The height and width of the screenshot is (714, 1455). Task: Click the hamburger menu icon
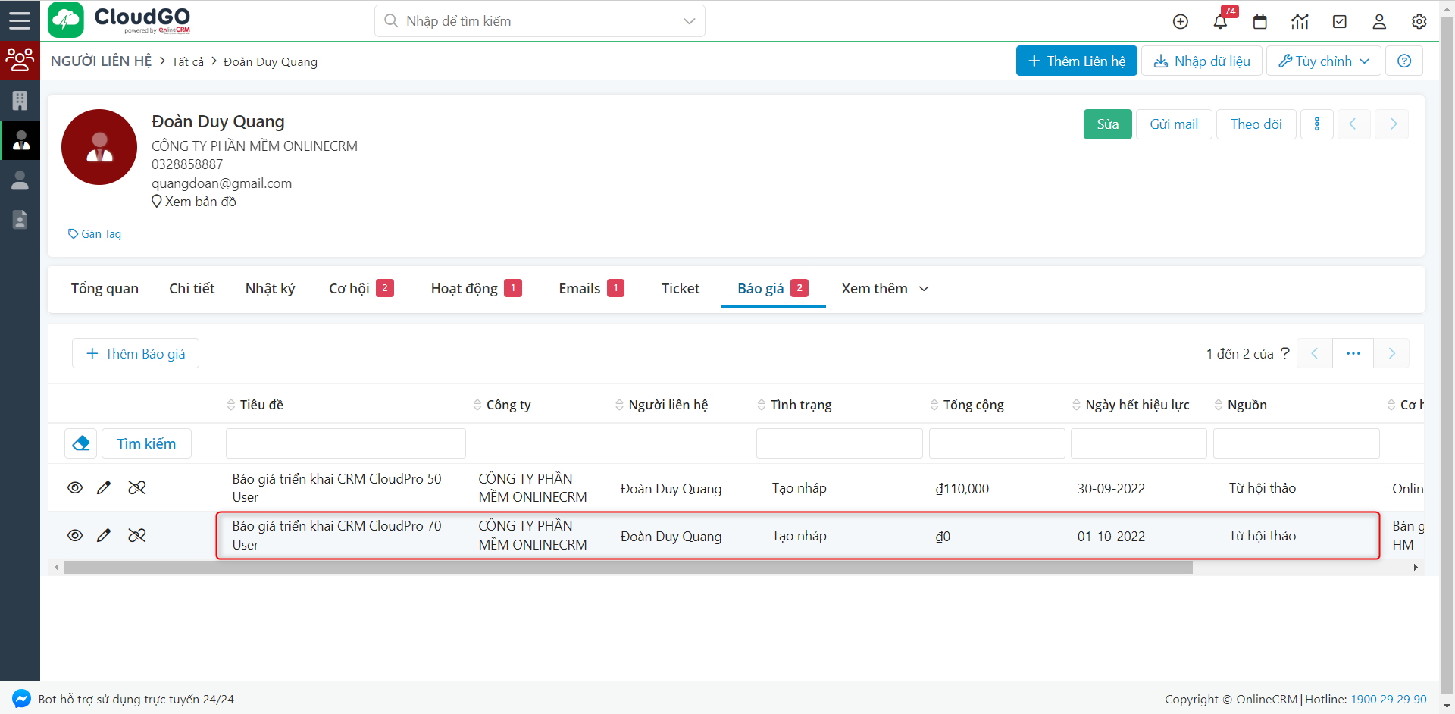[20, 20]
